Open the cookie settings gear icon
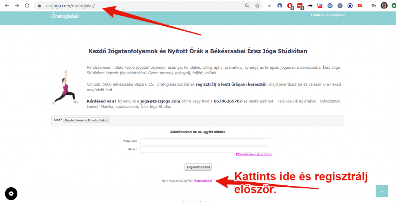This screenshot has height=202, width=396. [11, 193]
